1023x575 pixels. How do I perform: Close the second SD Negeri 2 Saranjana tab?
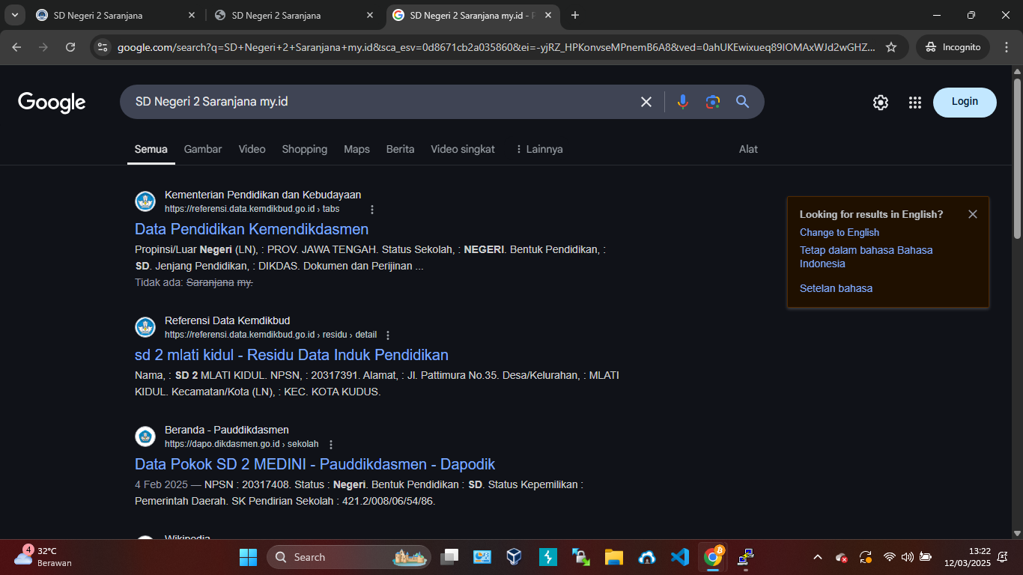370,15
